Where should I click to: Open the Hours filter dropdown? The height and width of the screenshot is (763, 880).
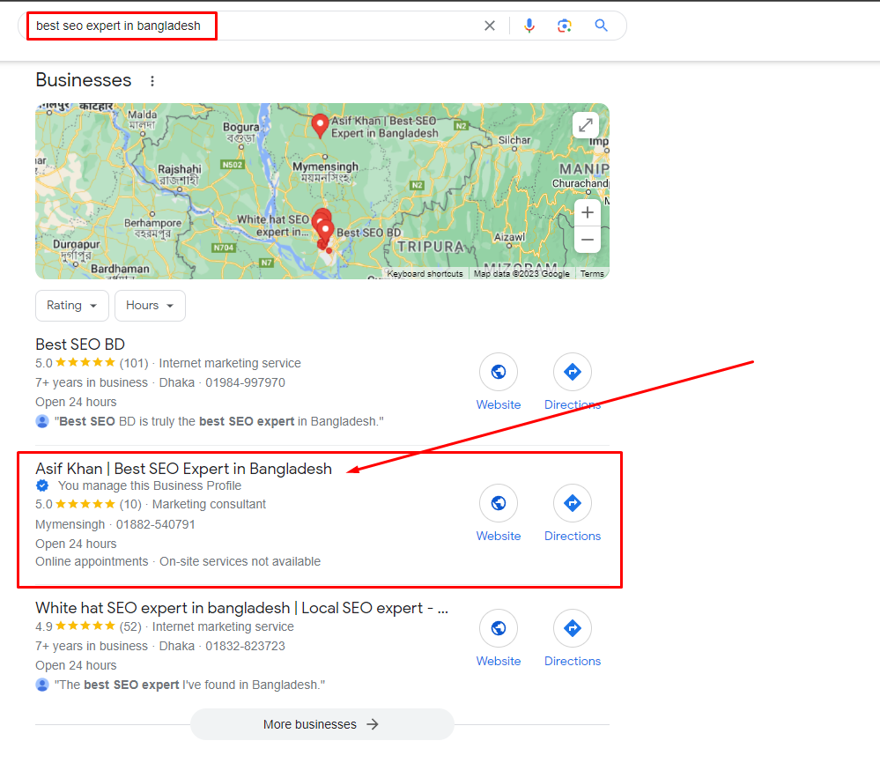click(x=150, y=306)
